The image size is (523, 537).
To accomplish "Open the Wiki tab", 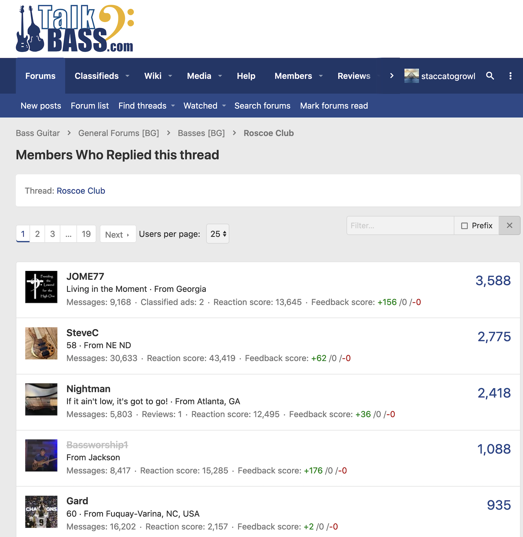I will [153, 76].
